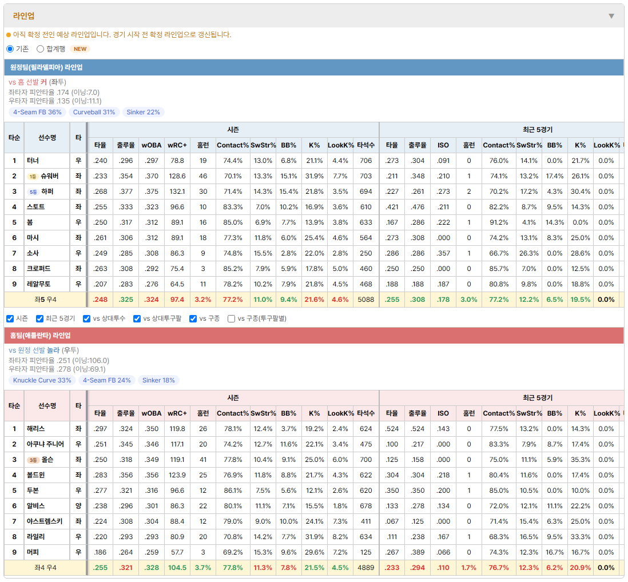This screenshot has height=582, width=628.
Task: Sort Philadelphia lineup by wRC+ column header
Action: tap(177, 145)
